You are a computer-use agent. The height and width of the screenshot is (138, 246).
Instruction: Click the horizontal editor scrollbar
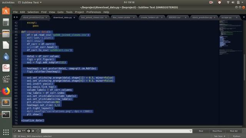pyautogui.click(x=127, y=126)
